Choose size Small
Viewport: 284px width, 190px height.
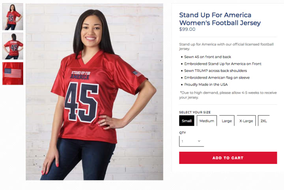coord(187,121)
